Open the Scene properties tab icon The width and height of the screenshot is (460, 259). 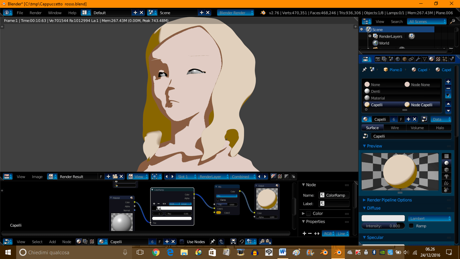391,59
